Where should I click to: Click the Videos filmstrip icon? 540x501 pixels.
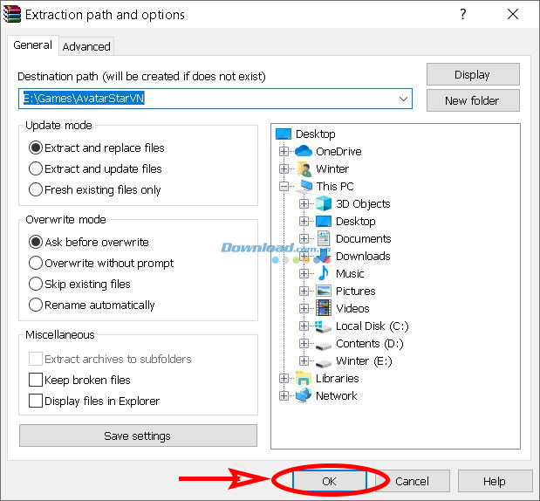click(324, 308)
